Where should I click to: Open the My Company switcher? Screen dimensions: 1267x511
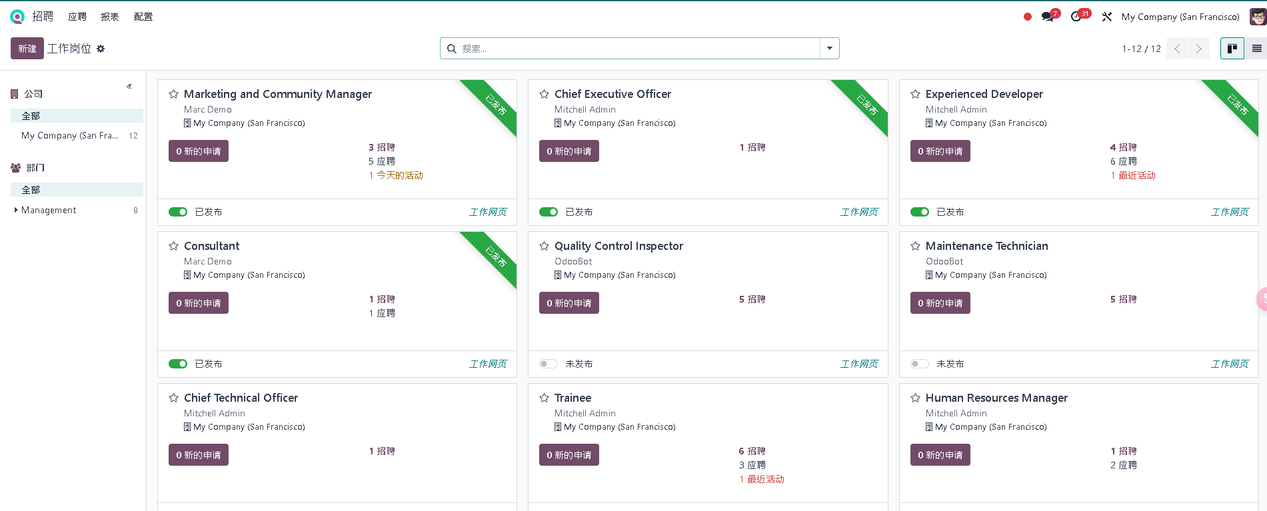pos(1180,17)
